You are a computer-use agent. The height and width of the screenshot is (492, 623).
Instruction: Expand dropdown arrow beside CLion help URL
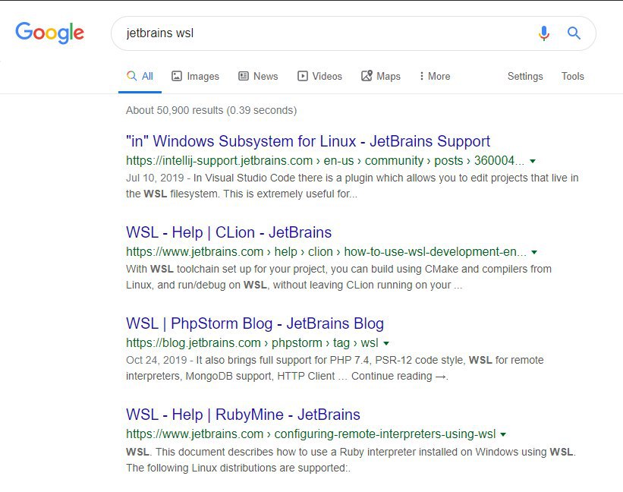click(534, 252)
